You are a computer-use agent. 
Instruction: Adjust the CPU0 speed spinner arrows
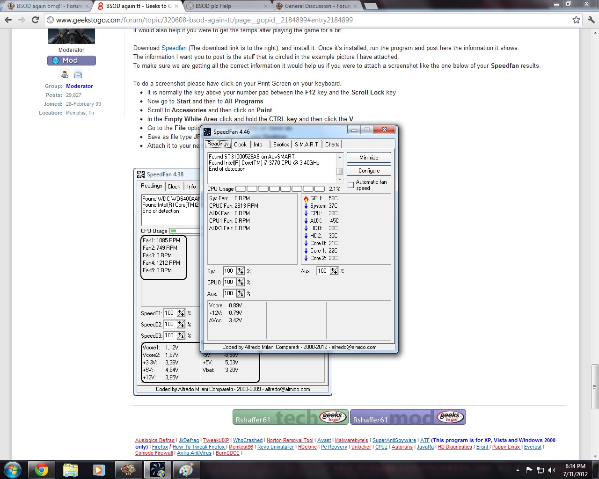point(241,282)
